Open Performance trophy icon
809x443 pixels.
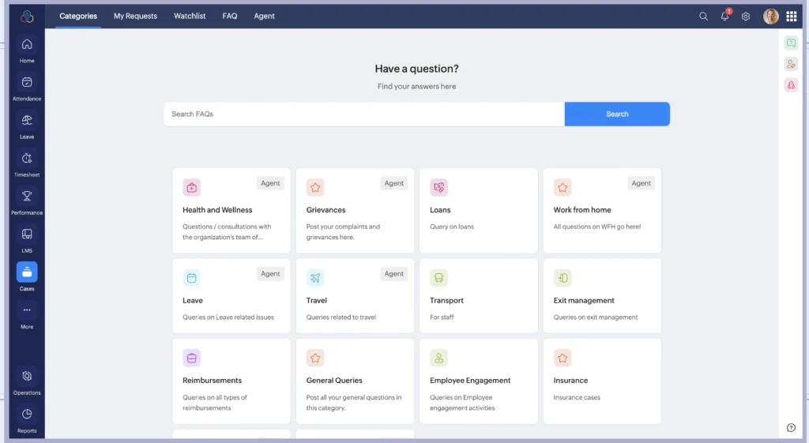27,196
